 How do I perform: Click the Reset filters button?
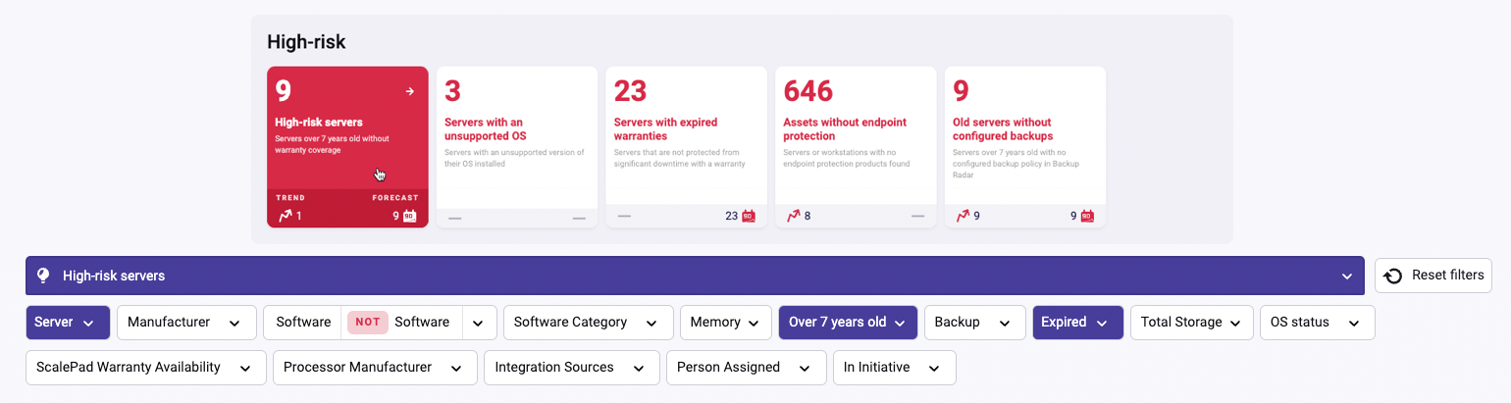click(x=1433, y=276)
